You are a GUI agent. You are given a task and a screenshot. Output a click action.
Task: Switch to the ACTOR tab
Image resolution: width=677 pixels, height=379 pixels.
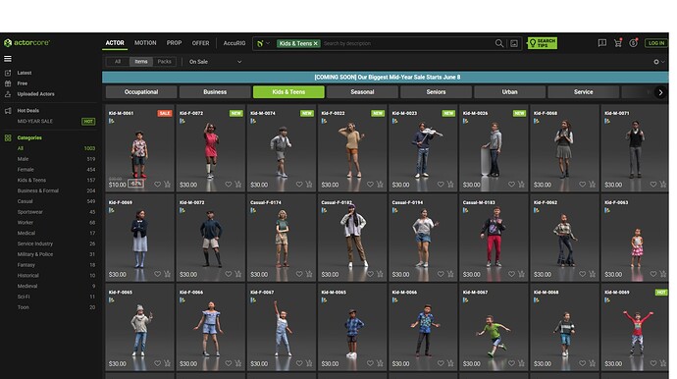(115, 43)
